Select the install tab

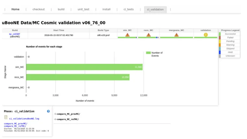[x=106, y=9]
